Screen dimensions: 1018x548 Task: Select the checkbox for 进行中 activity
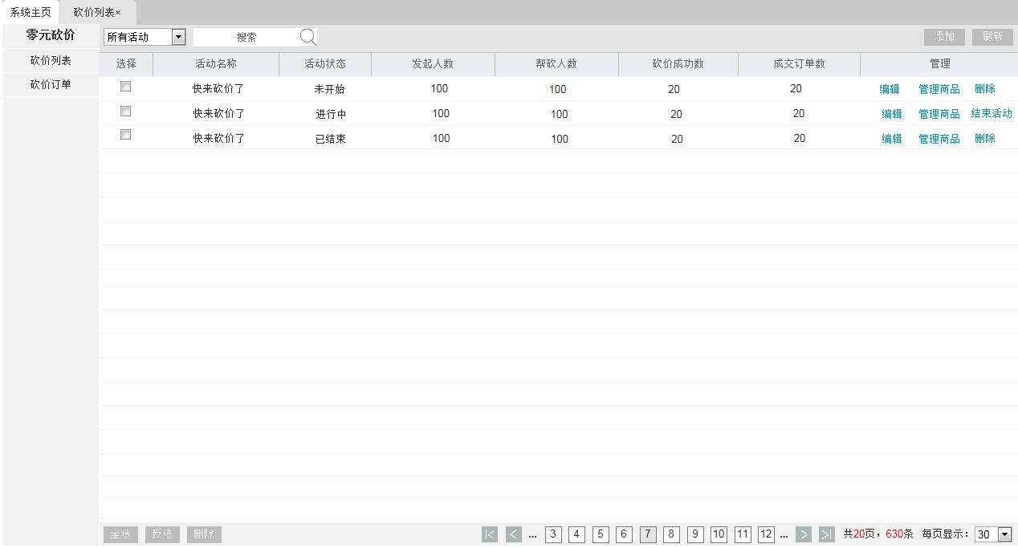[x=125, y=112]
